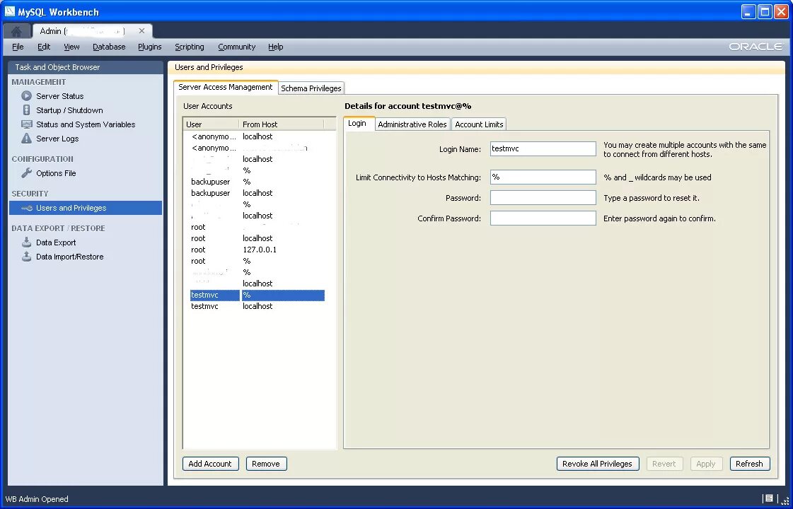Open Options File in the sidebar
The width and height of the screenshot is (793, 509).
tap(56, 173)
